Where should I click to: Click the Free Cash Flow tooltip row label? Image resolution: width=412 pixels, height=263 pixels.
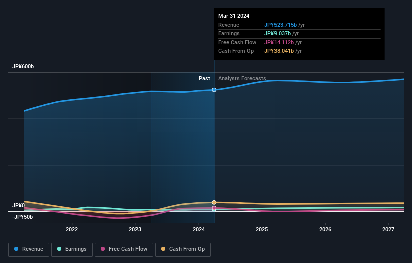pyautogui.click(x=237, y=42)
